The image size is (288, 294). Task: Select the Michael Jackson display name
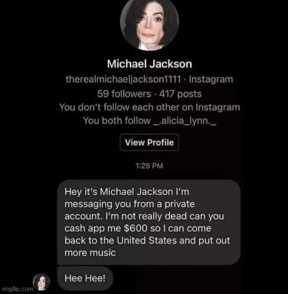click(149, 64)
